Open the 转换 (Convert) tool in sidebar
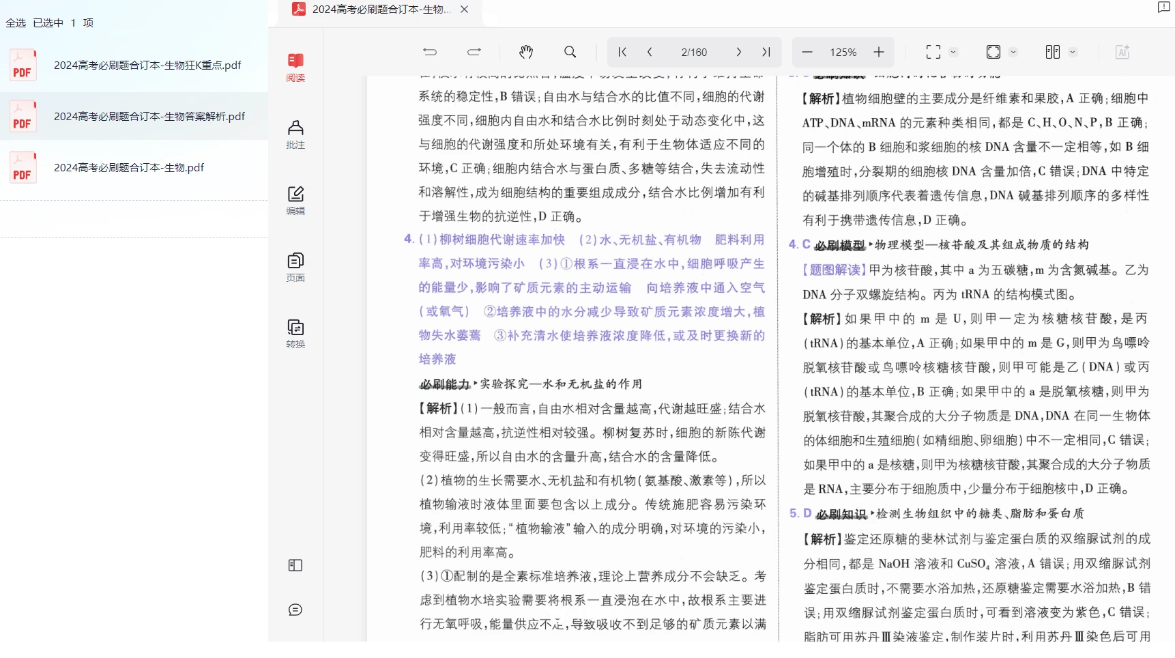1175x658 pixels. 295,334
